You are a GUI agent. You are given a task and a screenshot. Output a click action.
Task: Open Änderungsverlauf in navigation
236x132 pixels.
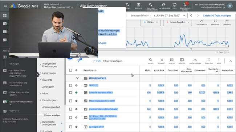click(x=51, y=107)
